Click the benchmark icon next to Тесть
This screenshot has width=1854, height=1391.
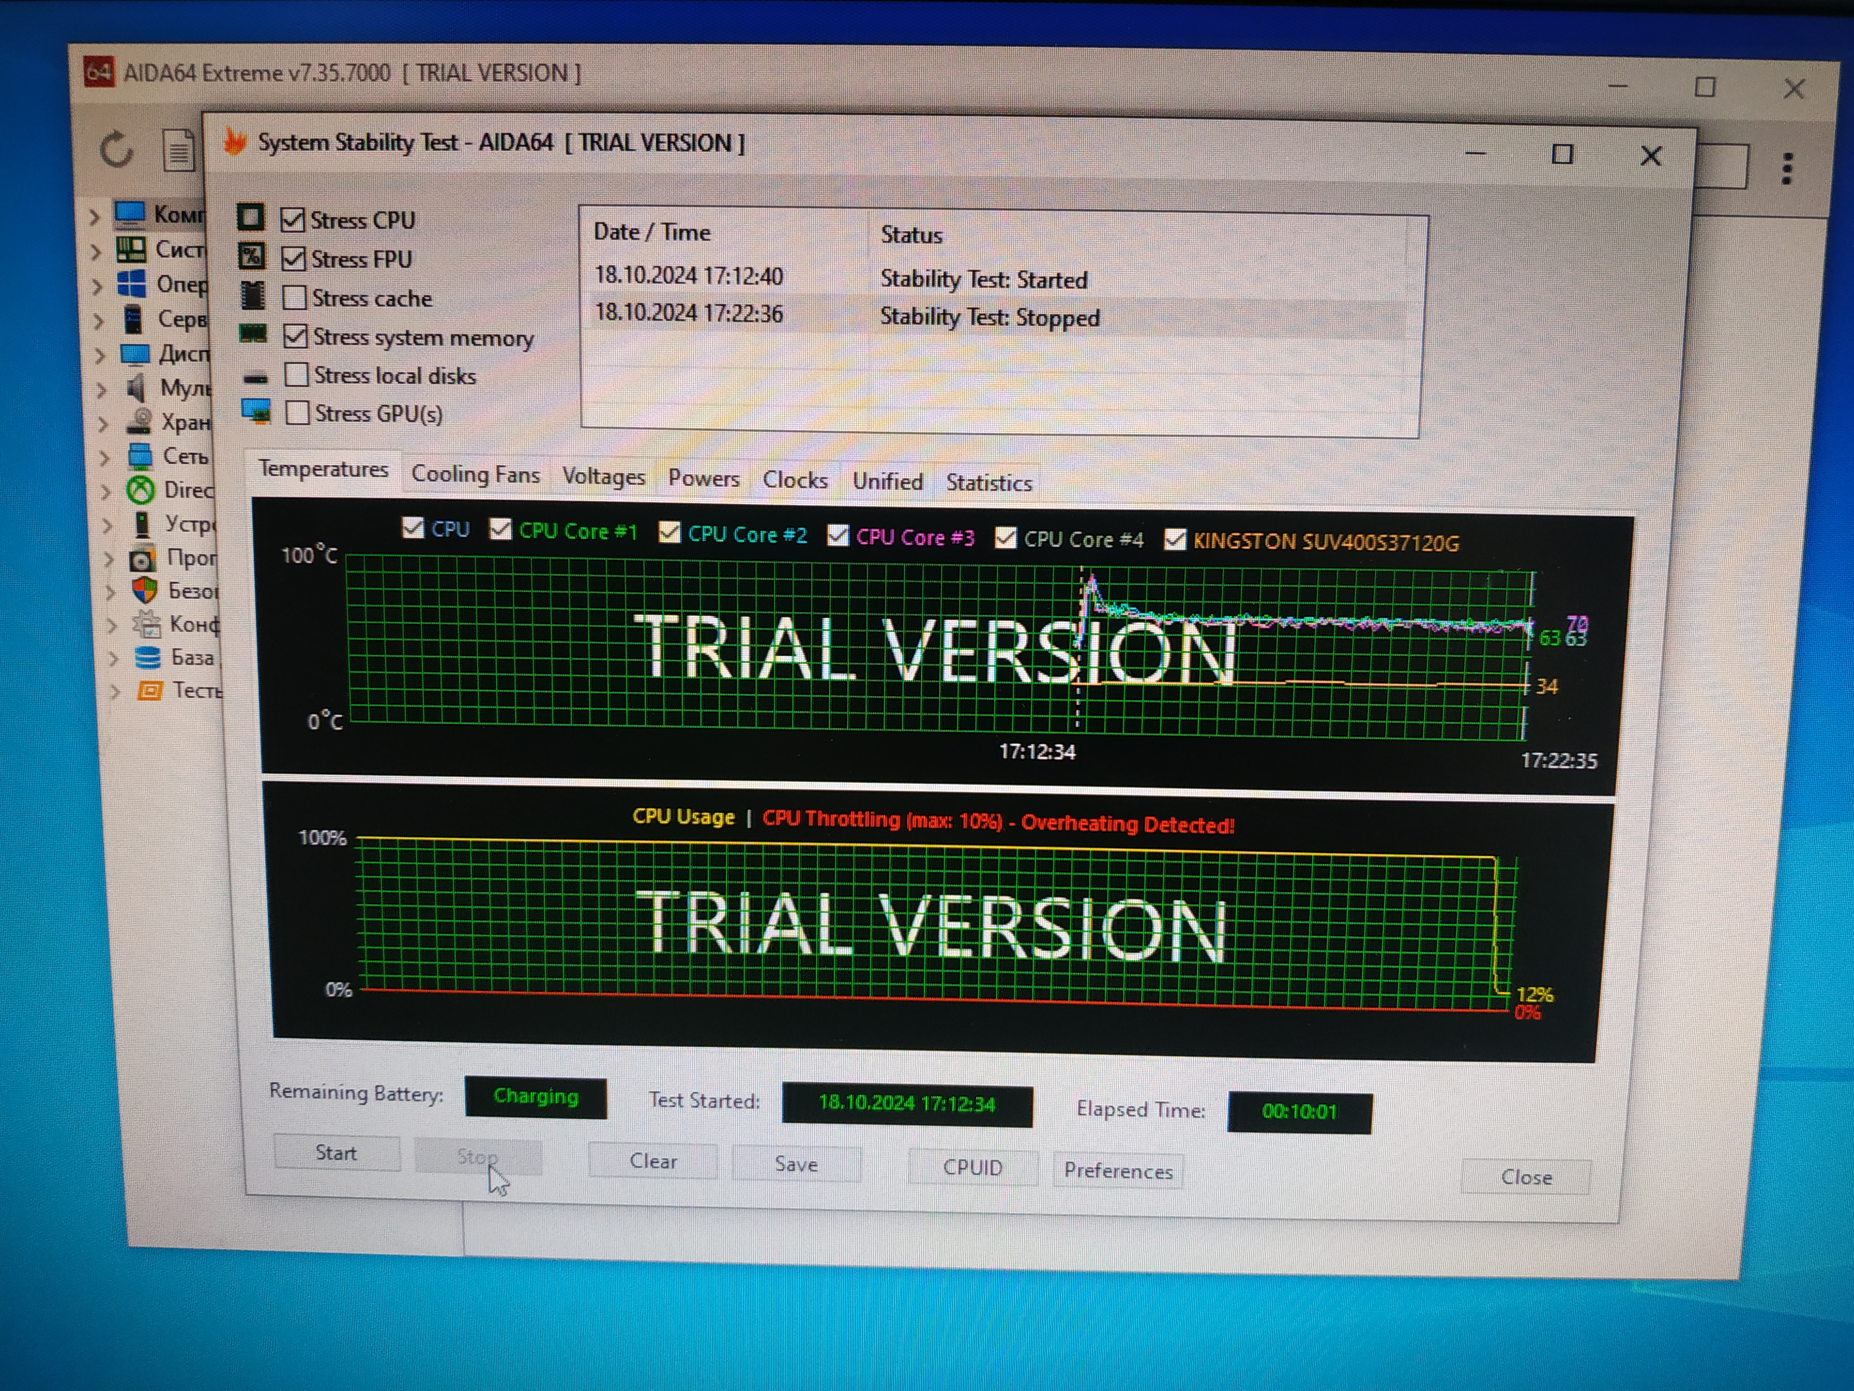(150, 690)
